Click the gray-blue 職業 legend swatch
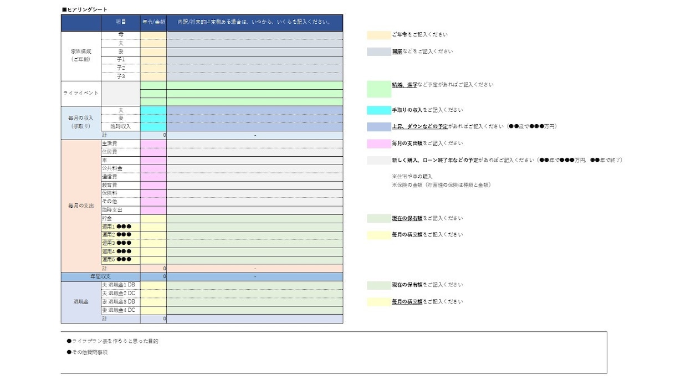The height and width of the screenshot is (380, 676). tap(379, 52)
